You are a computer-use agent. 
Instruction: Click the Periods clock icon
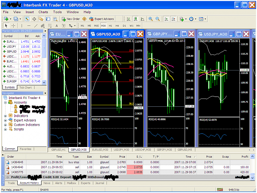(191, 19)
